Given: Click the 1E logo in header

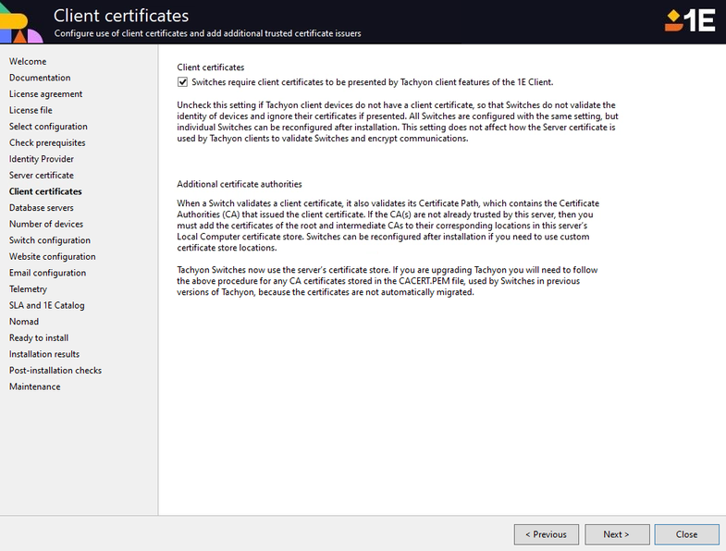Looking at the screenshot, I should (x=691, y=20).
